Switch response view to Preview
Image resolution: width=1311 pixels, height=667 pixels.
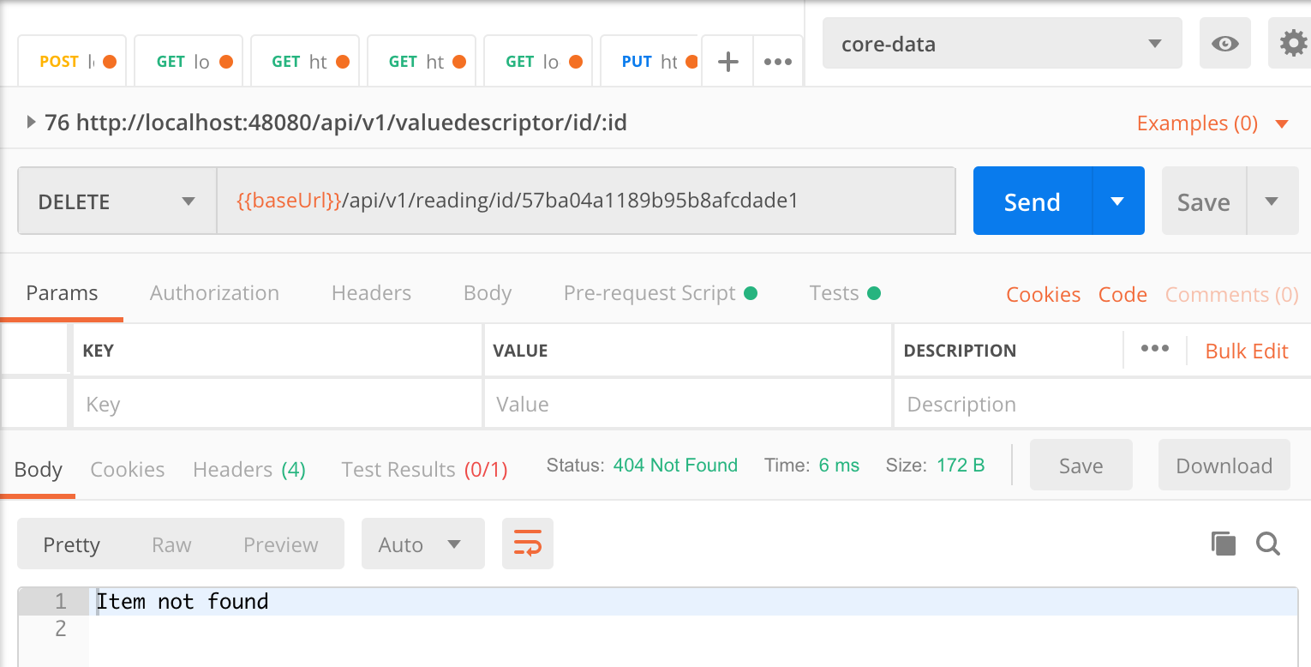pyautogui.click(x=280, y=544)
